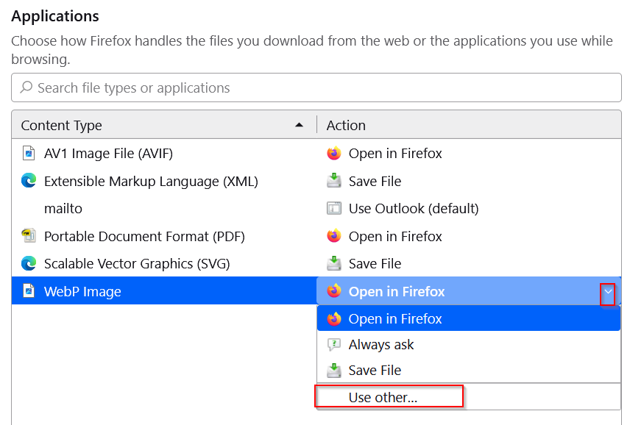Select the Scalable Vector Graphics (SVG) row

(x=316, y=264)
